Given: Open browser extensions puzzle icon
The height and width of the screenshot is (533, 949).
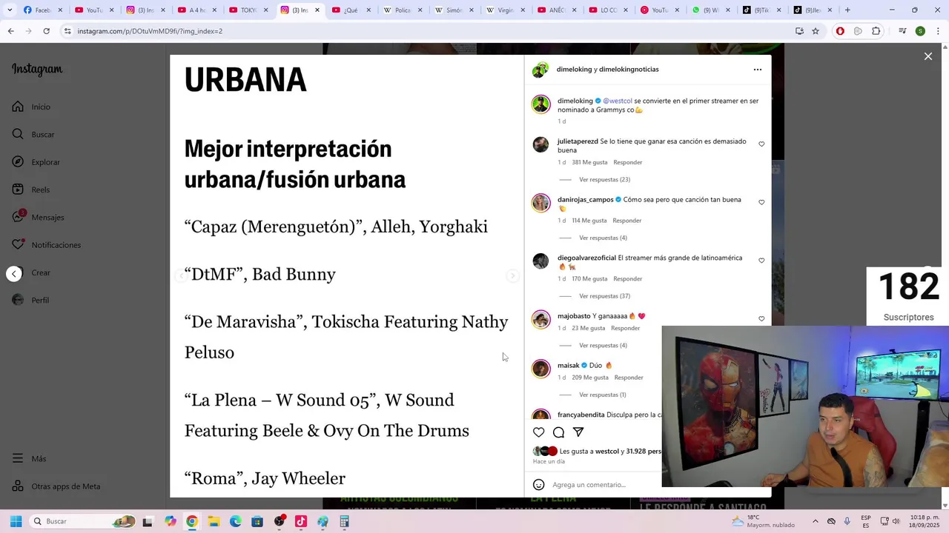Looking at the screenshot, I should (x=876, y=31).
